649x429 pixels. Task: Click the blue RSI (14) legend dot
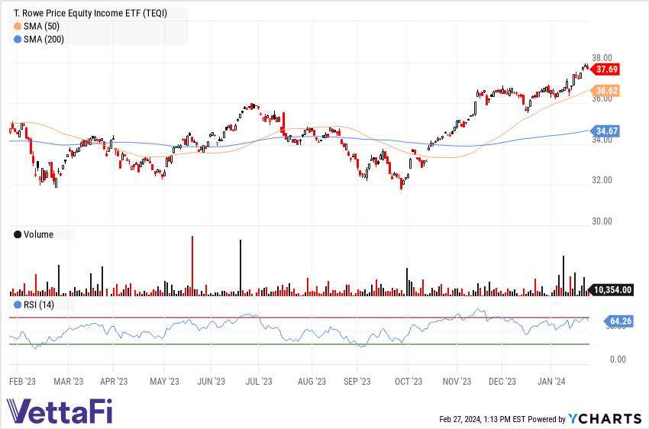pyautogui.click(x=18, y=305)
